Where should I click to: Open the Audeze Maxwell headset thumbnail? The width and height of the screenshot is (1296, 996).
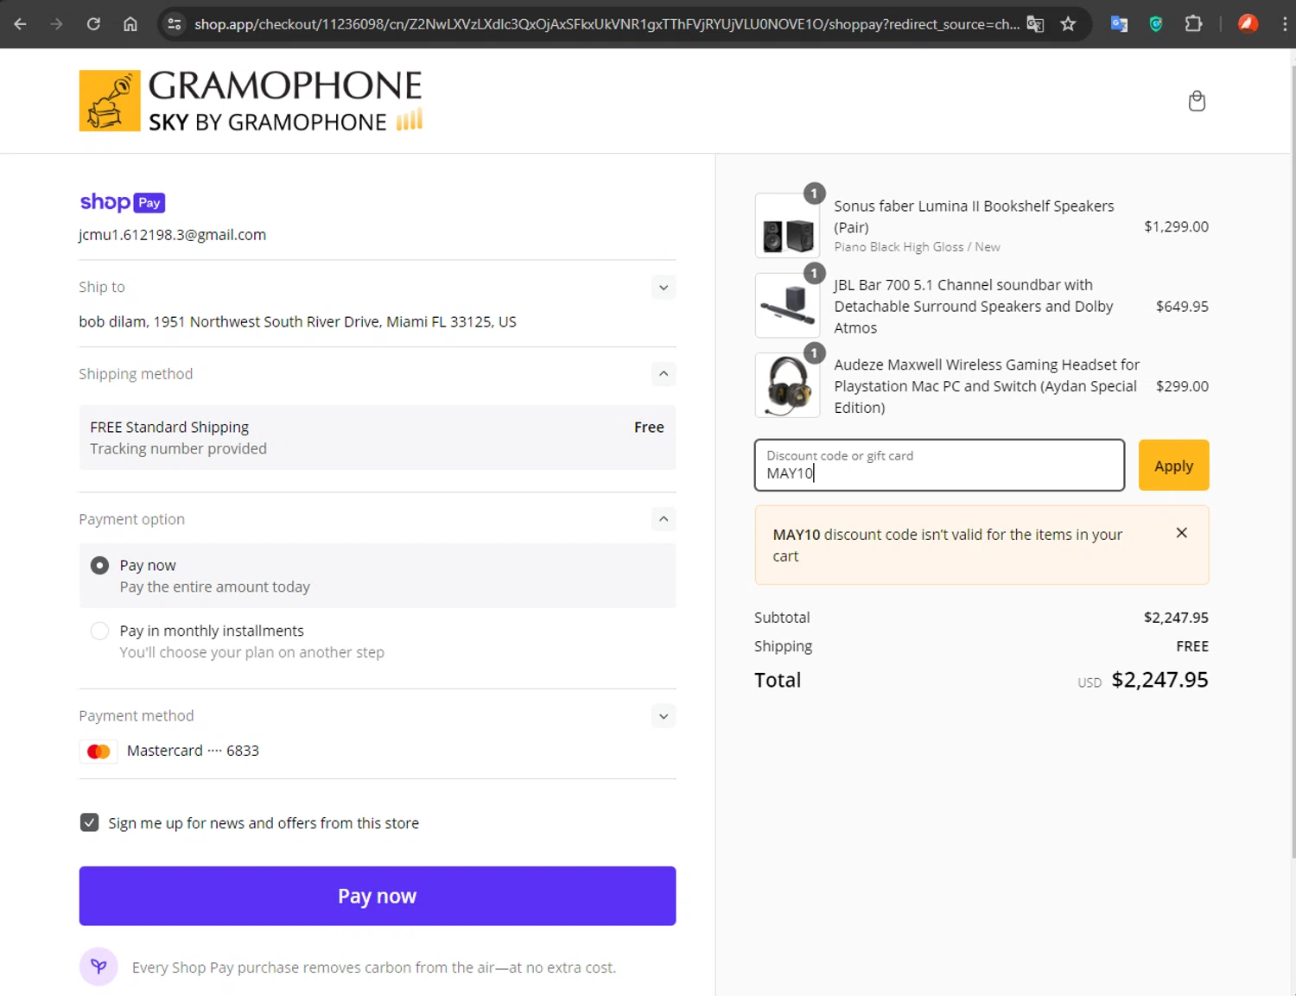(x=787, y=385)
